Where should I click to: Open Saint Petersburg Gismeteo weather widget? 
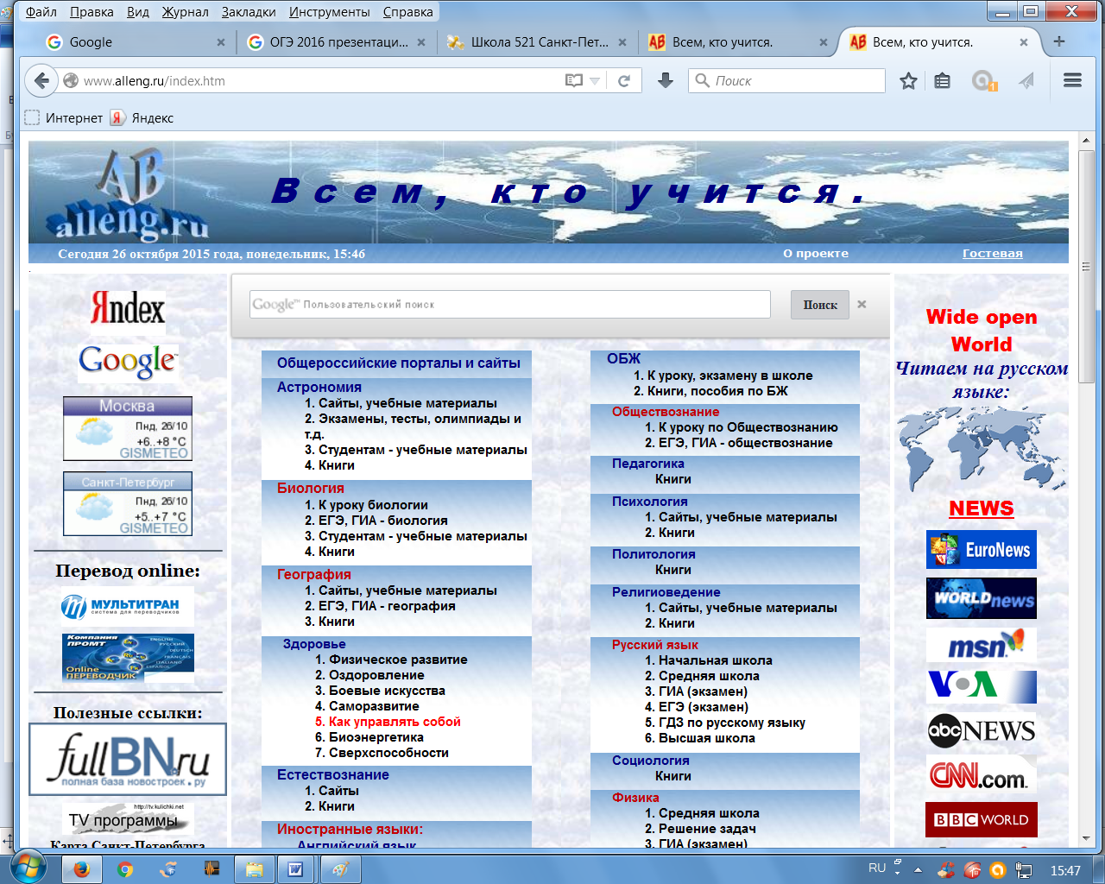[128, 504]
